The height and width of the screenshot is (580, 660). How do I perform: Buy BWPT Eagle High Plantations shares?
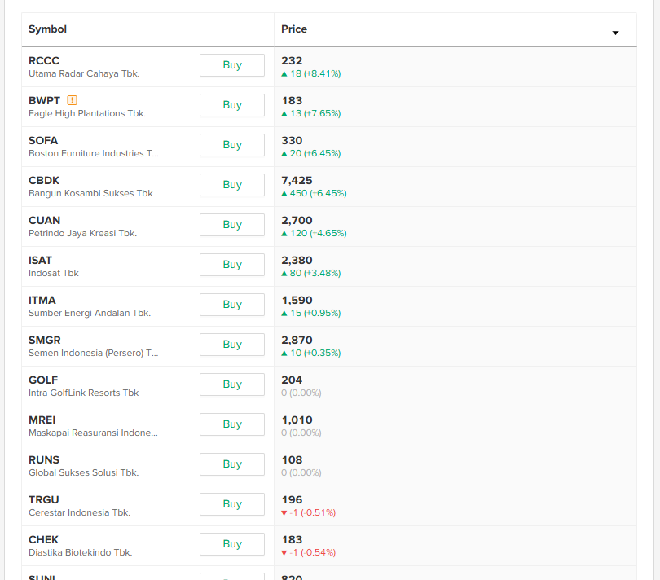(x=232, y=105)
